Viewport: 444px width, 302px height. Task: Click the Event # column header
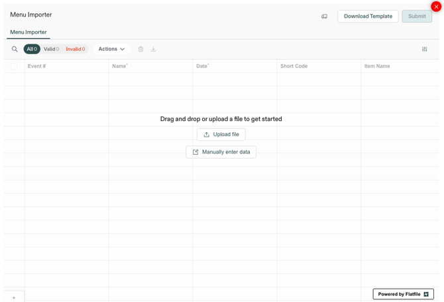[x=37, y=66]
